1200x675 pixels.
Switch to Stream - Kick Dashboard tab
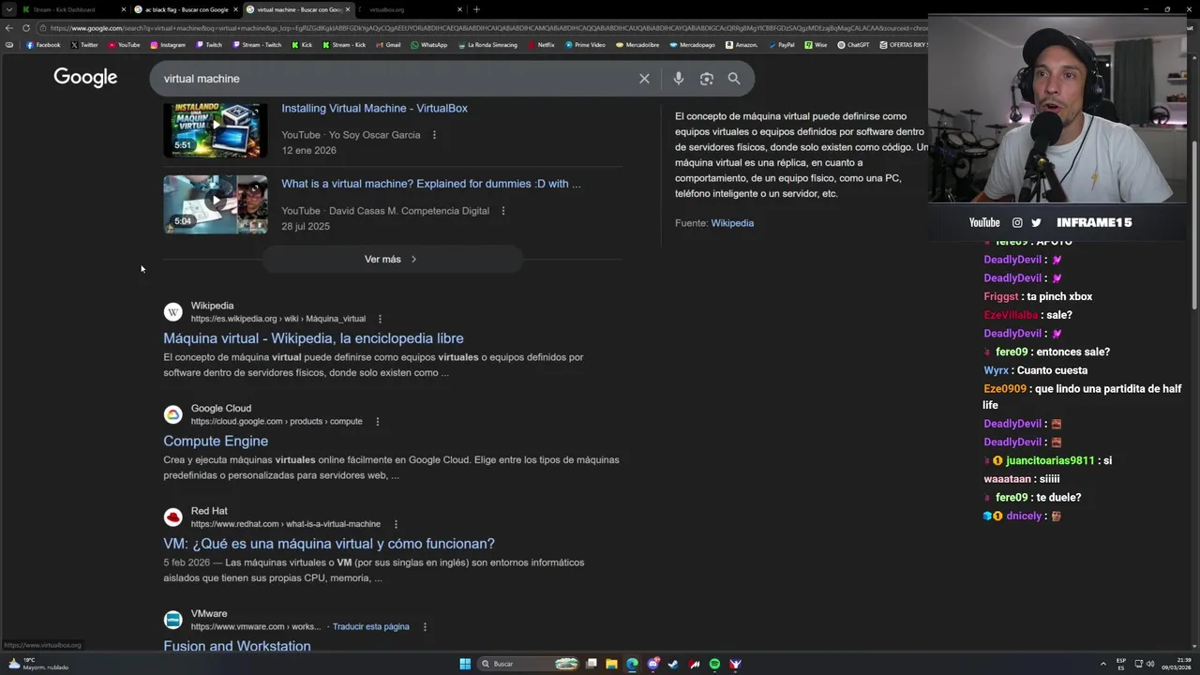[x=73, y=9]
